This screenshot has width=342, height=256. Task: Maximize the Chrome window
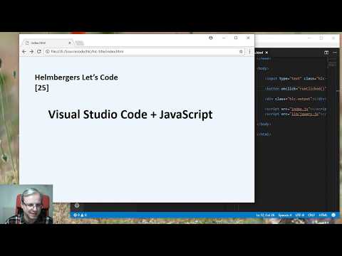point(236,38)
